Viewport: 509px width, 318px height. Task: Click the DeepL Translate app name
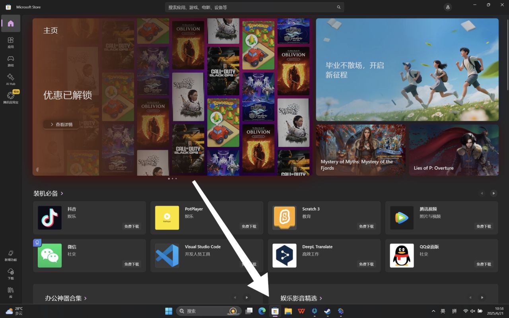click(x=317, y=247)
